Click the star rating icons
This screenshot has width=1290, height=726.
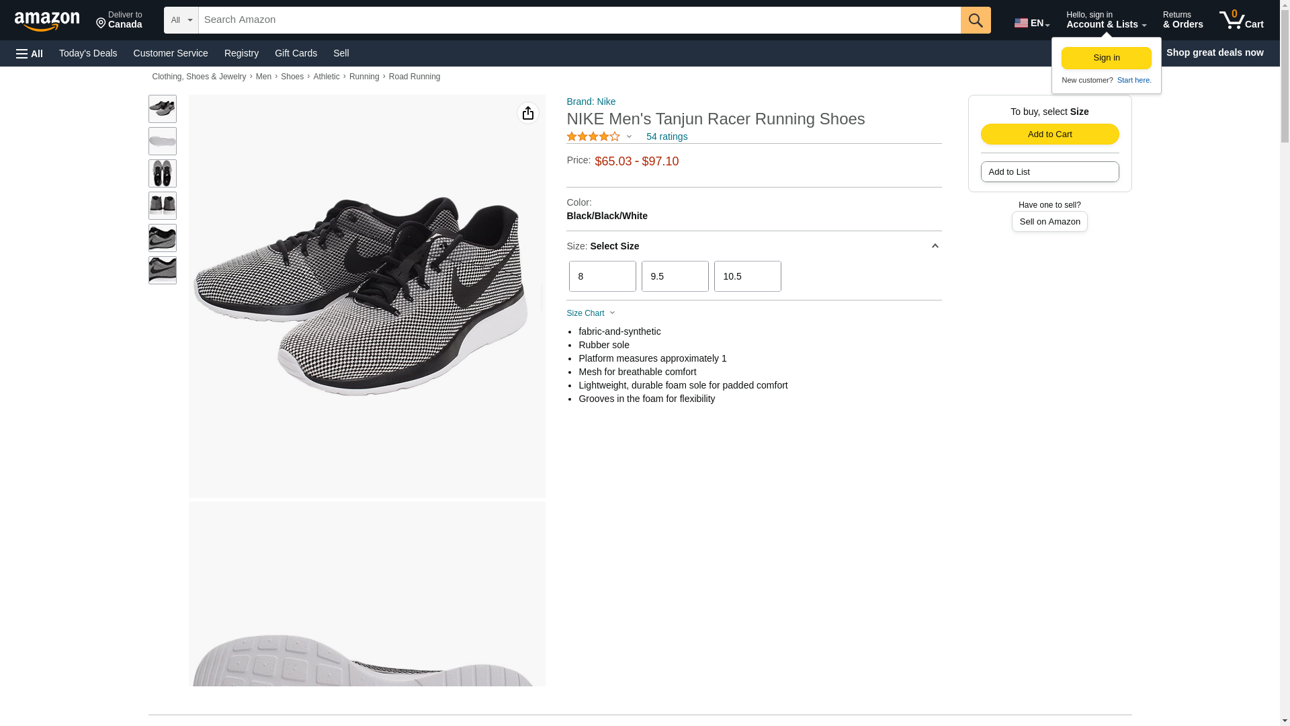[593, 136]
